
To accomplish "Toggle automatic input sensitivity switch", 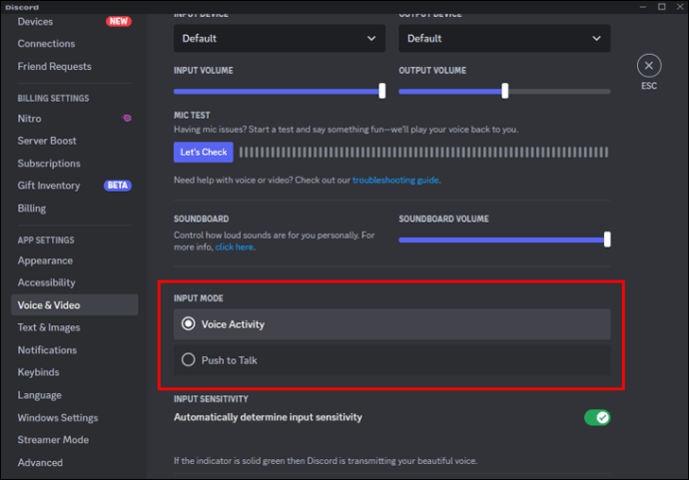I will click(x=597, y=417).
